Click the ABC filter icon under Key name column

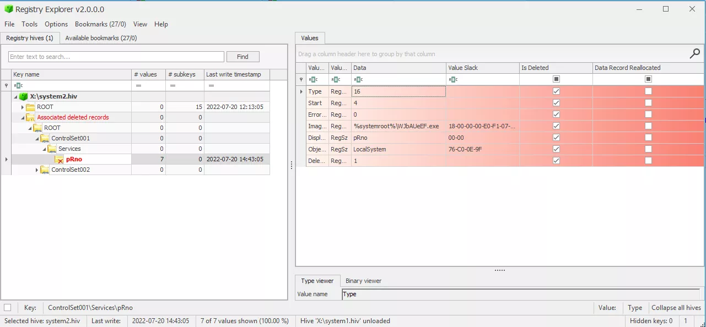18,85
